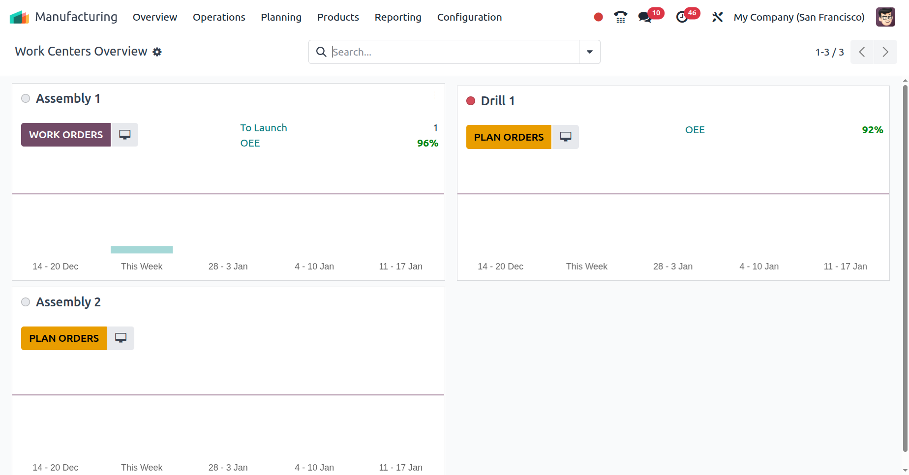Click the Manufacturing app logo
Viewport: 909px width, 475px height.
click(19, 16)
